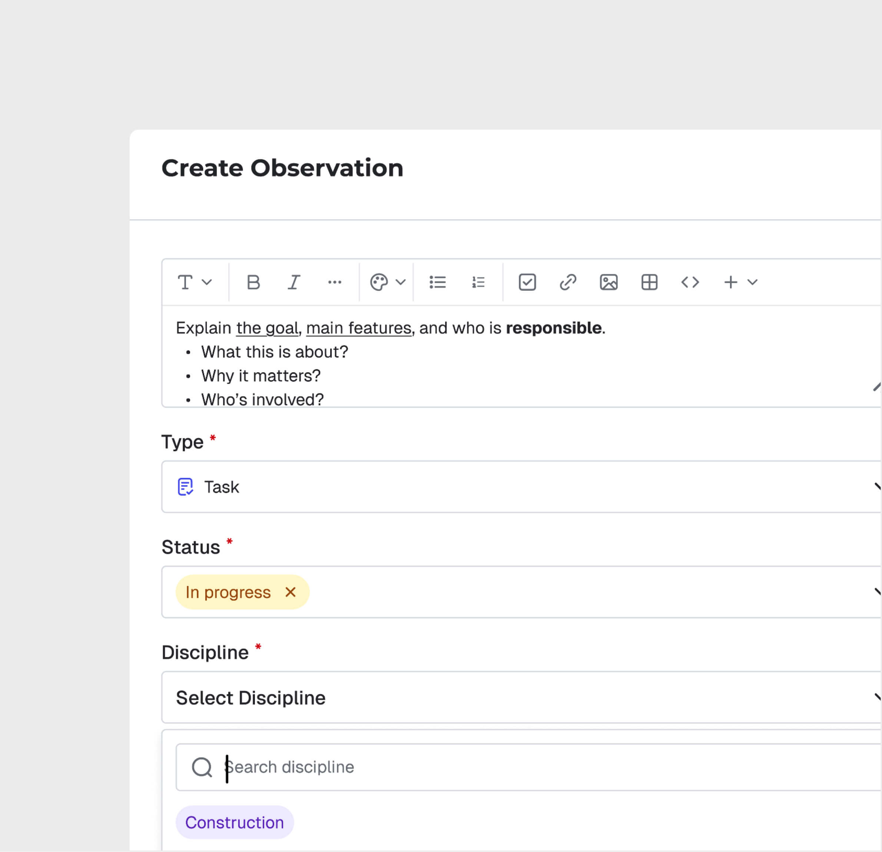Insert a code block
Viewport: 882px width, 852px height.
click(x=690, y=282)
